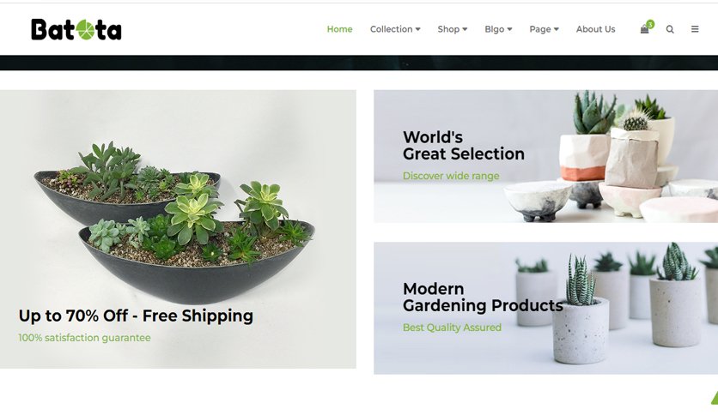Open World's Great Selection banner
718x415 pixels.
[546, 156]
